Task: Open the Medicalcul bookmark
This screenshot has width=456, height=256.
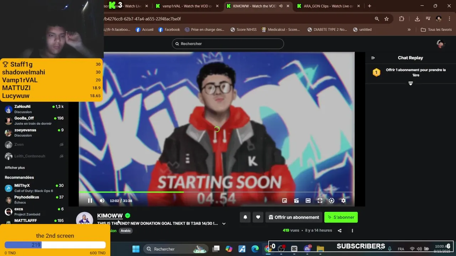Action: click(x=281, y=30)
